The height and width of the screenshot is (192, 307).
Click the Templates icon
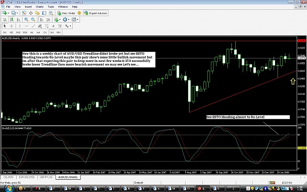click(74, 20)
